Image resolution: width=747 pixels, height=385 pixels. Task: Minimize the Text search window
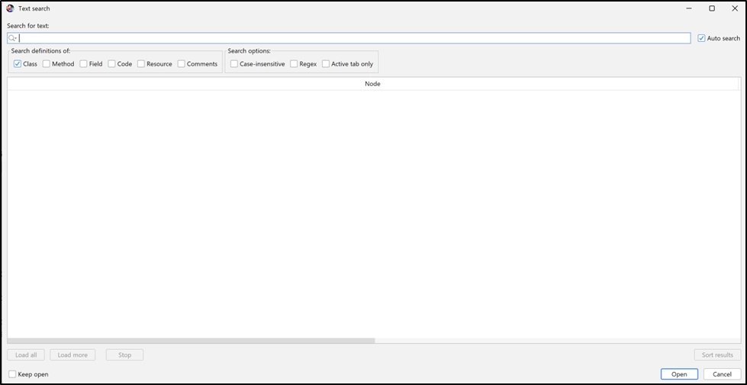(x=689, y=8)
